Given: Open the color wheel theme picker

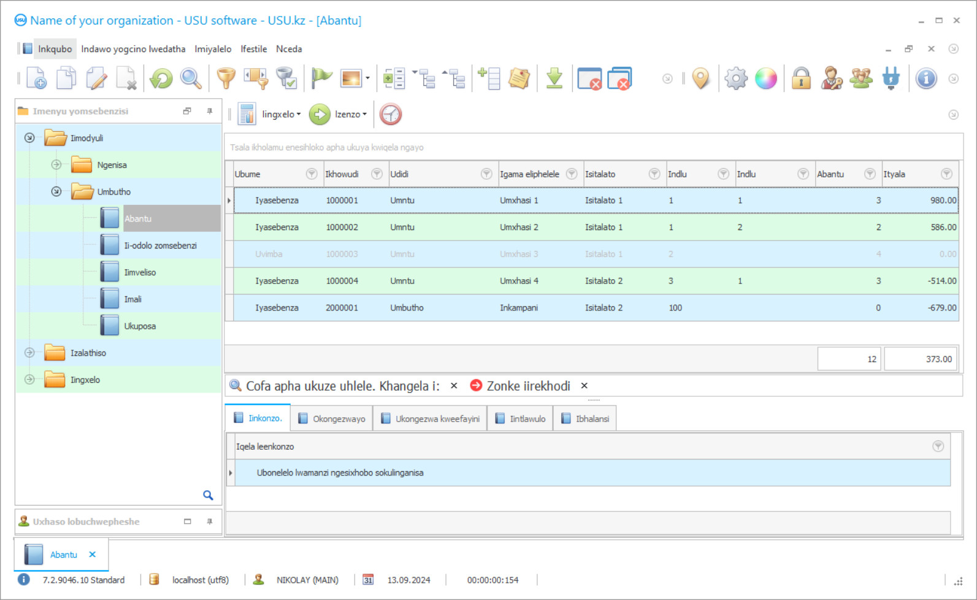Looking at the screenshot, I should 765,79.
